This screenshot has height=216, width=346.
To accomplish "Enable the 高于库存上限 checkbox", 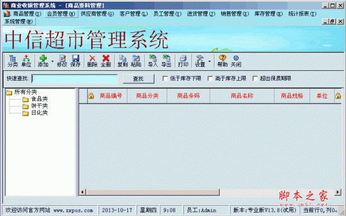I will click(x=210, y=78).
